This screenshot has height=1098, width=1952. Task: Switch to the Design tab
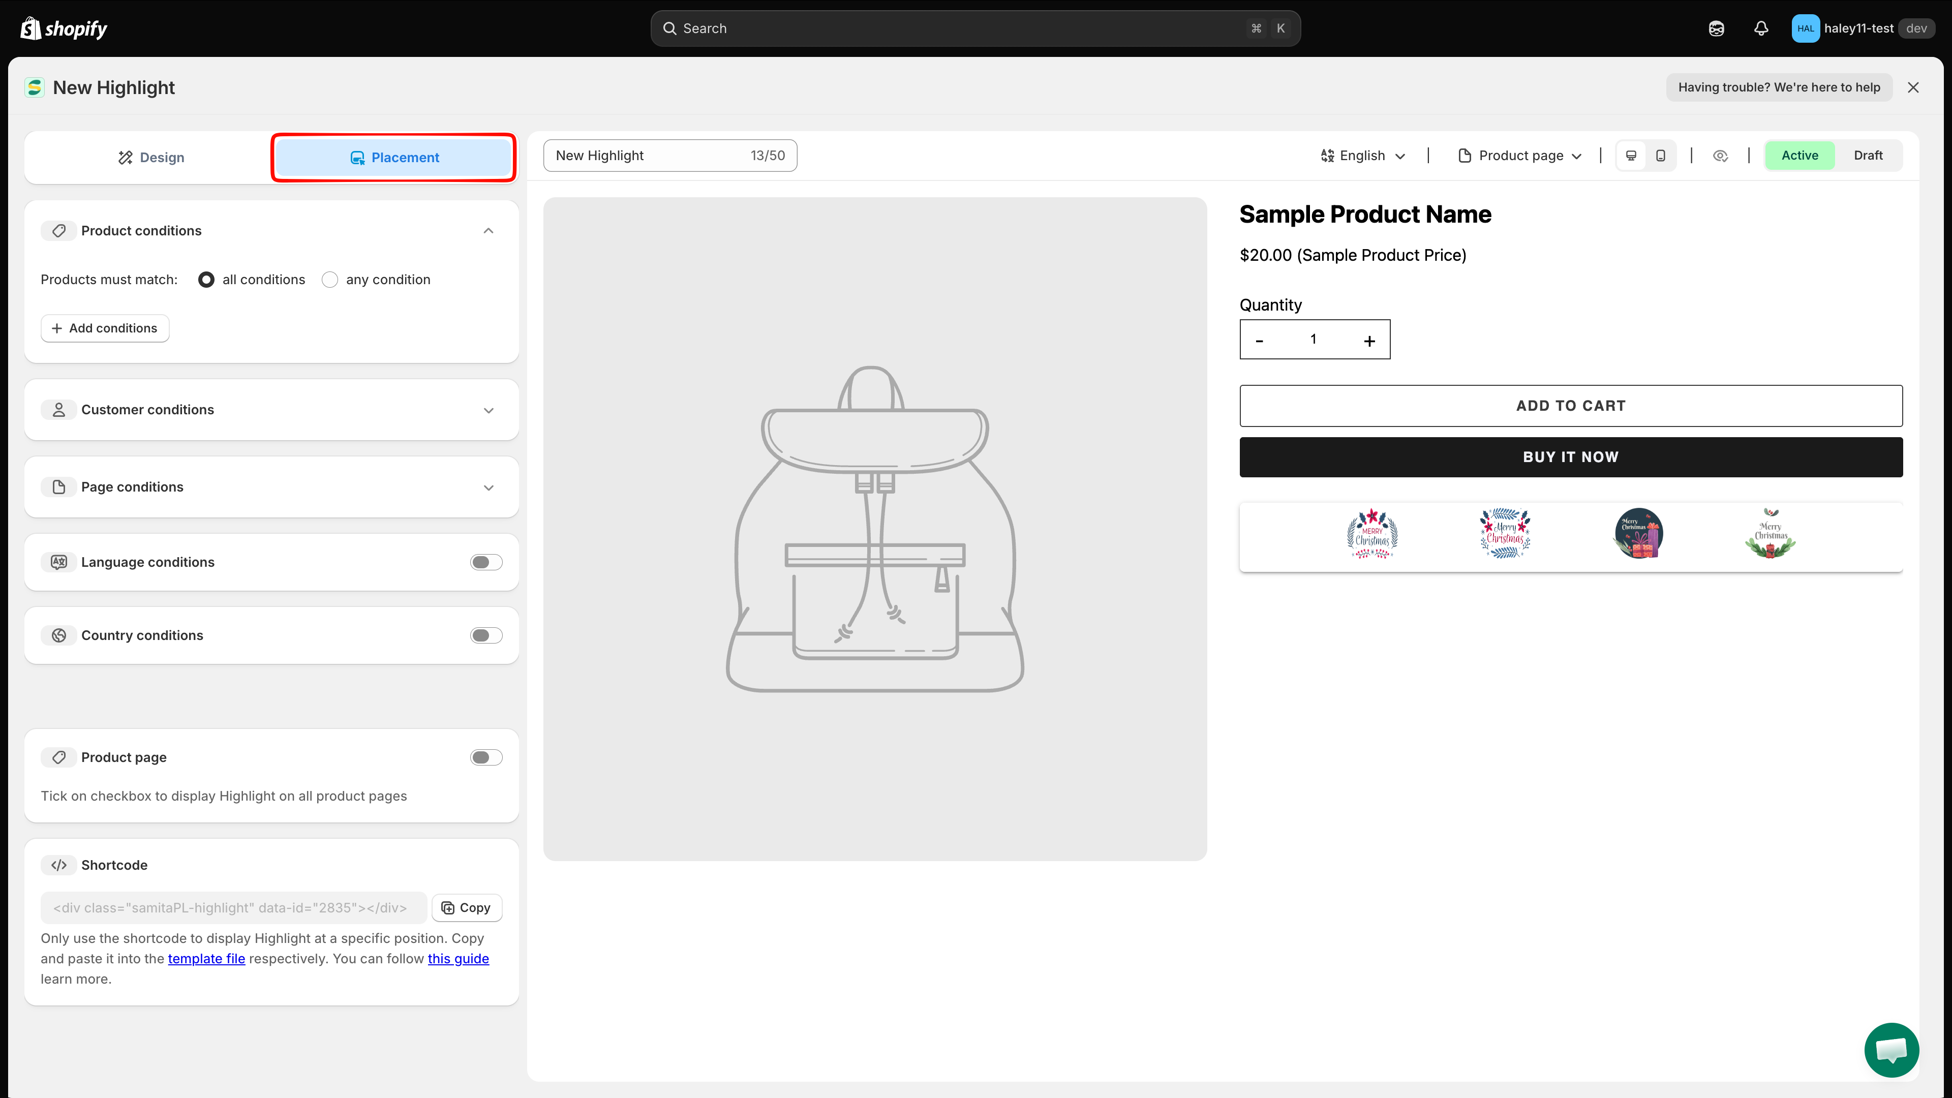coord(151,158)
